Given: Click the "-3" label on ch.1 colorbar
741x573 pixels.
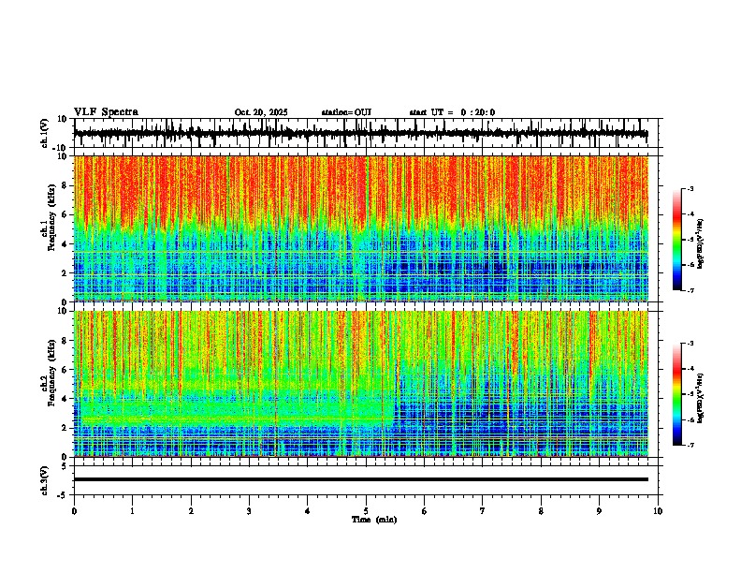Looking at the screenshot, I should coord(690,188).
